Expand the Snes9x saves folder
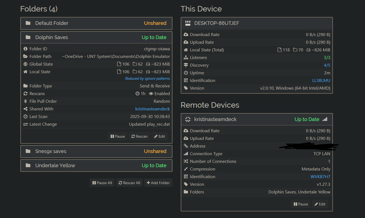This screenshot has height=218, width=365. [96, 151]
